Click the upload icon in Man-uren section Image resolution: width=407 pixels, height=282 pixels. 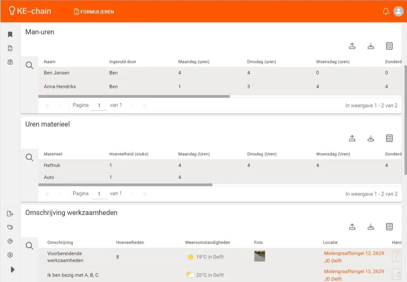pos(352,46)
